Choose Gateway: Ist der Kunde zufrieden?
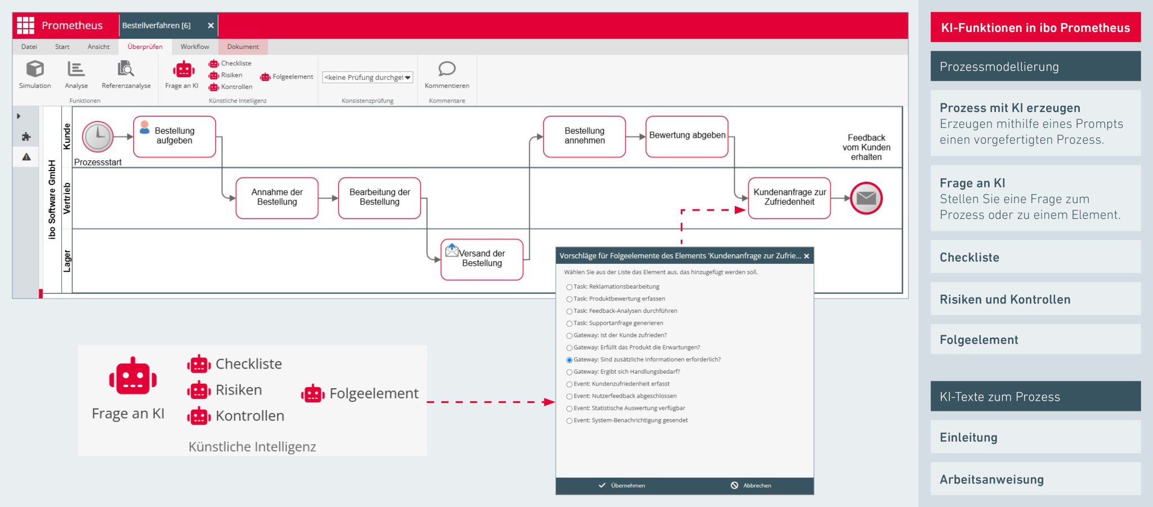Image resolution: width=1153 pixels, height=507 pixels. point(569,336)
